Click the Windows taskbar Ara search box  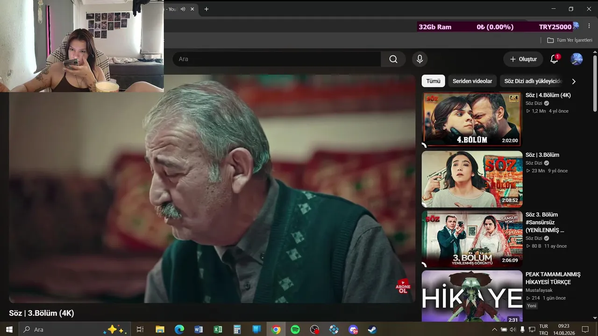click(x=75, y=329)
